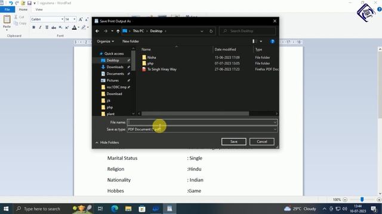This screenshot has height=214, width=382.
Task: Open the font family dropdown Calibri
Action: (62, 19)
